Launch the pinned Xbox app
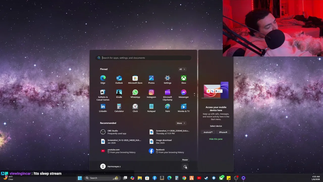This screenshot has width=323, height=182. 184,80
